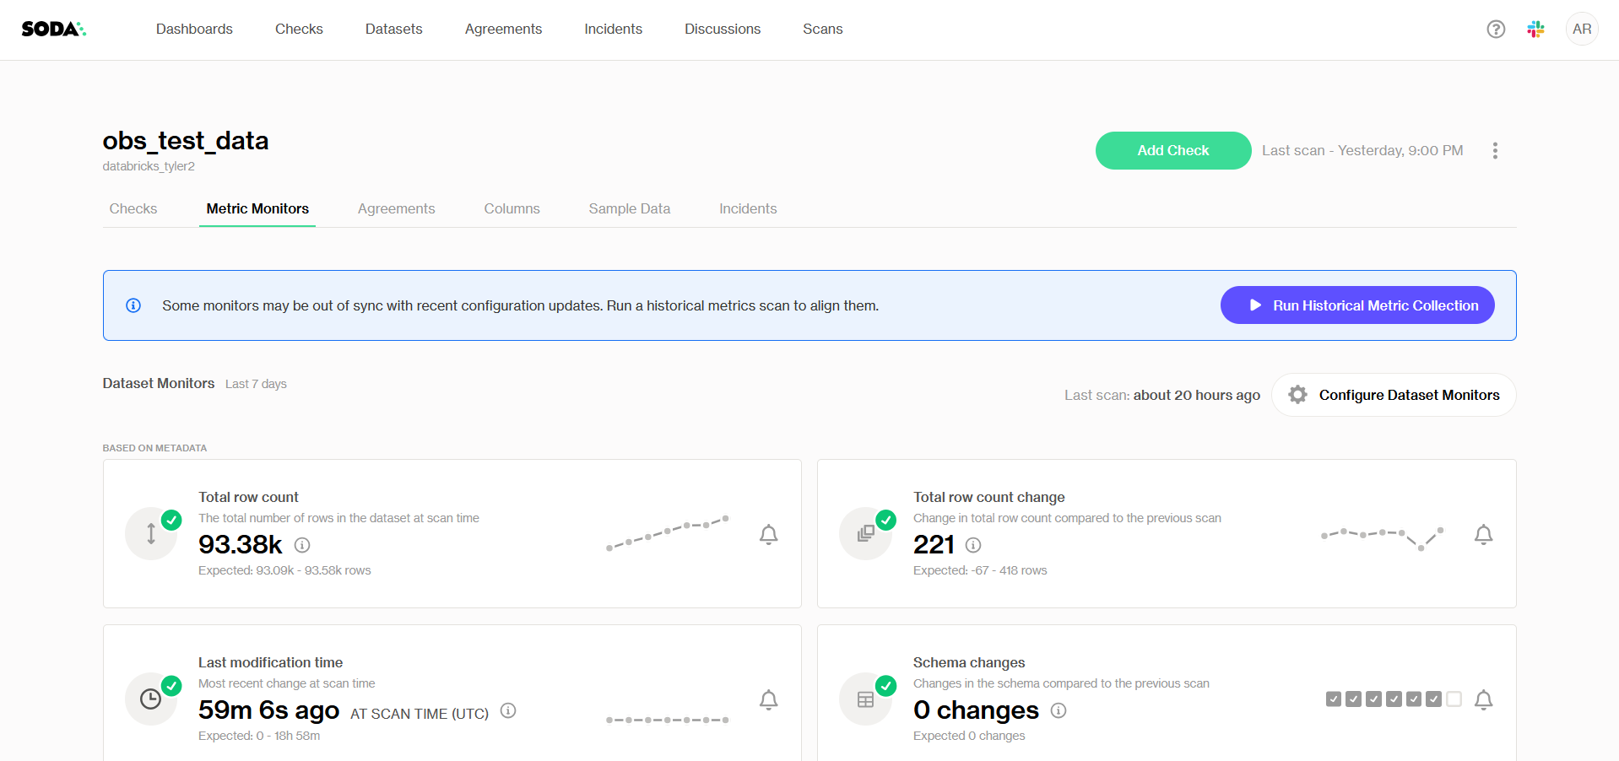Screen dimensions: 1619x761
Task: Click info icon beside 221 value
Action: point(973,545)
